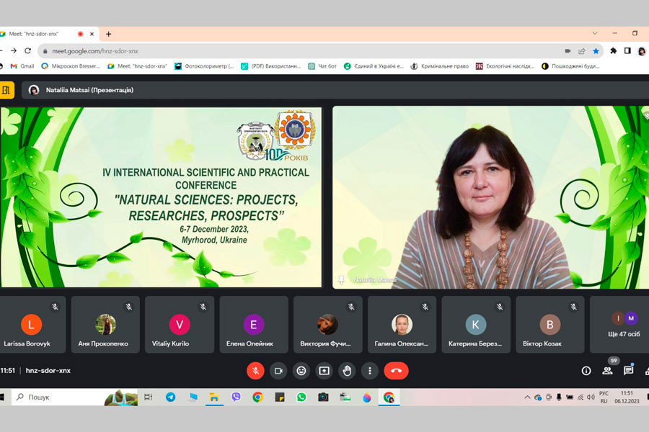Open the in-call chat panel
The height and width of the screenshot is (432, 649).
point(628,371)
